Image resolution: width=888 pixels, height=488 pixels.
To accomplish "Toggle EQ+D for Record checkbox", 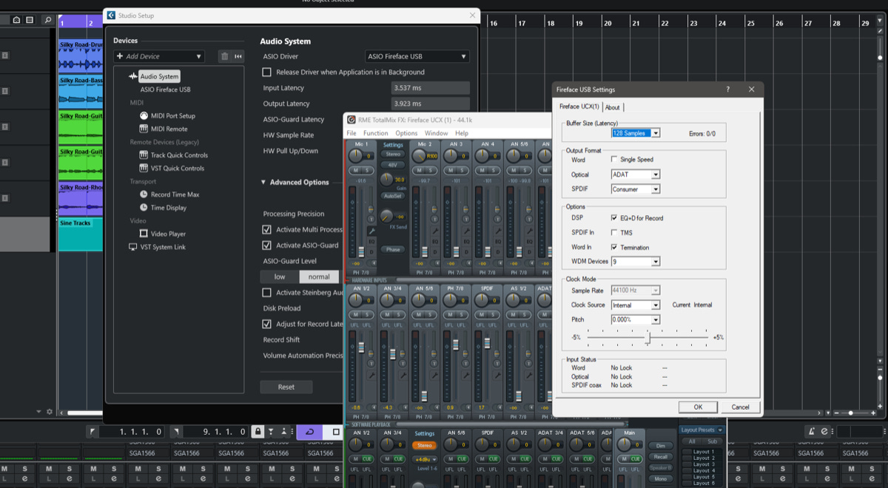I will 614,218.
